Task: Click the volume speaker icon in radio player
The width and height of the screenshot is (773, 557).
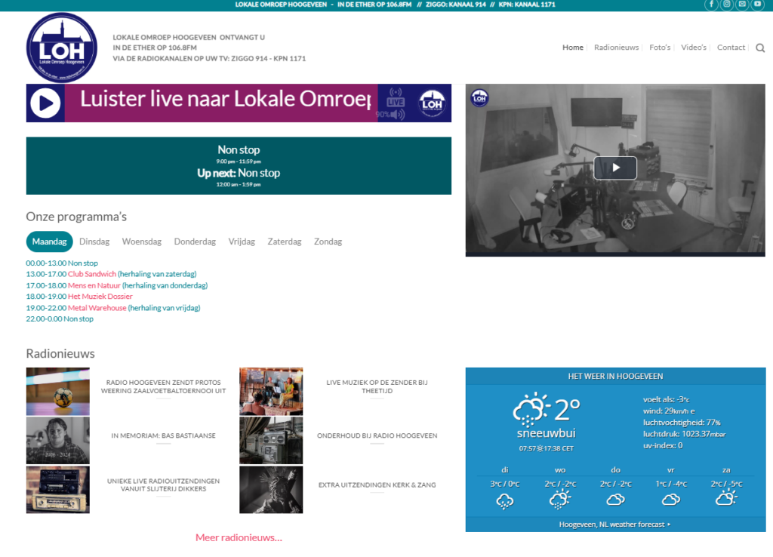Action: click(x=398, y=115)
